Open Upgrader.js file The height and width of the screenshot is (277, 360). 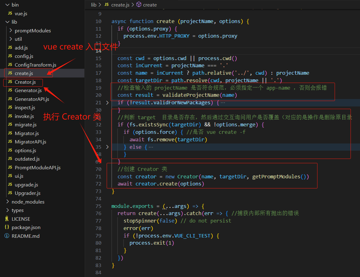pos(27,193)
